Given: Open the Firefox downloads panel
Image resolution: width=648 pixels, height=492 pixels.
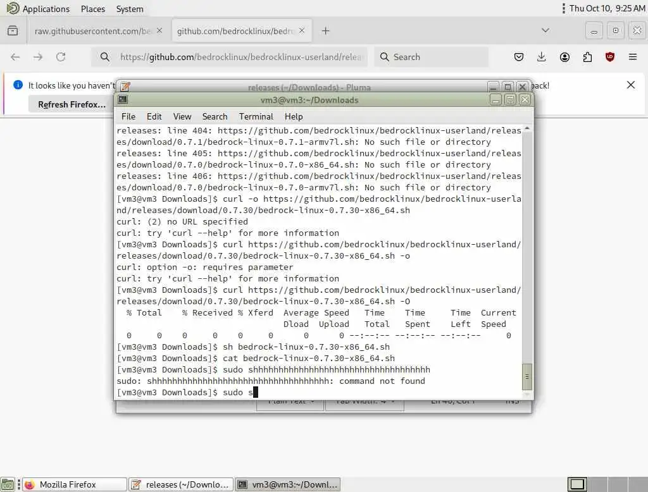Looking at the screenshot, I should point(542,57).
